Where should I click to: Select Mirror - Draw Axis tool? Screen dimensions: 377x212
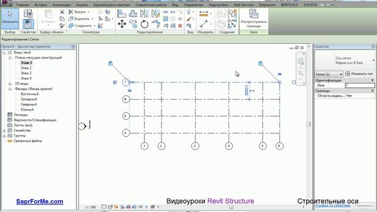point(156,14)
